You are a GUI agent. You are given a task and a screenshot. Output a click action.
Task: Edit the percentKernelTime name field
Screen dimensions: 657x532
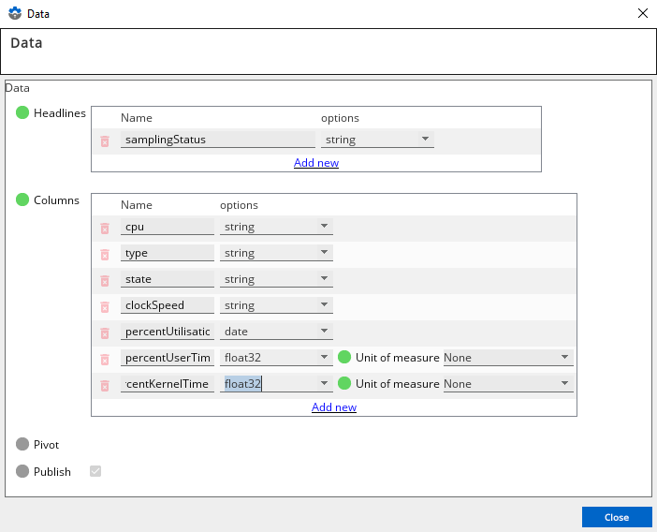(168, 384)
